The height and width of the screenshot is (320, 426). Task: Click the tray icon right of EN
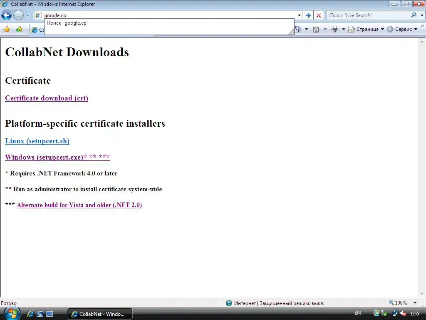pyautogui.click(x=376, y=313)
